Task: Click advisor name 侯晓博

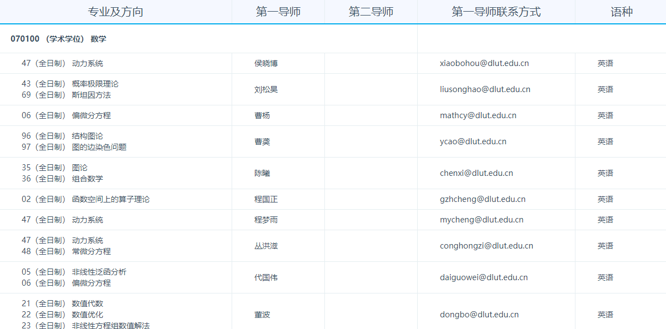Action: (x=266, y=64)
